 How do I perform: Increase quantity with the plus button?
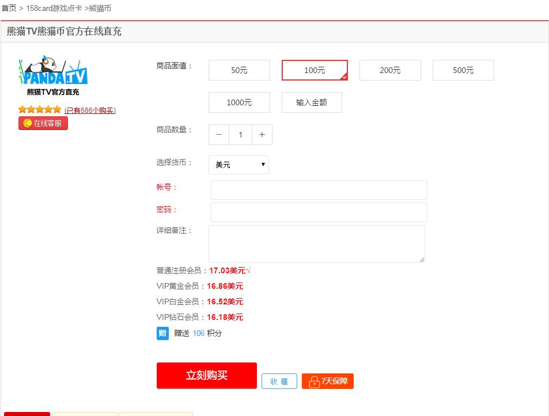[262, 135]
